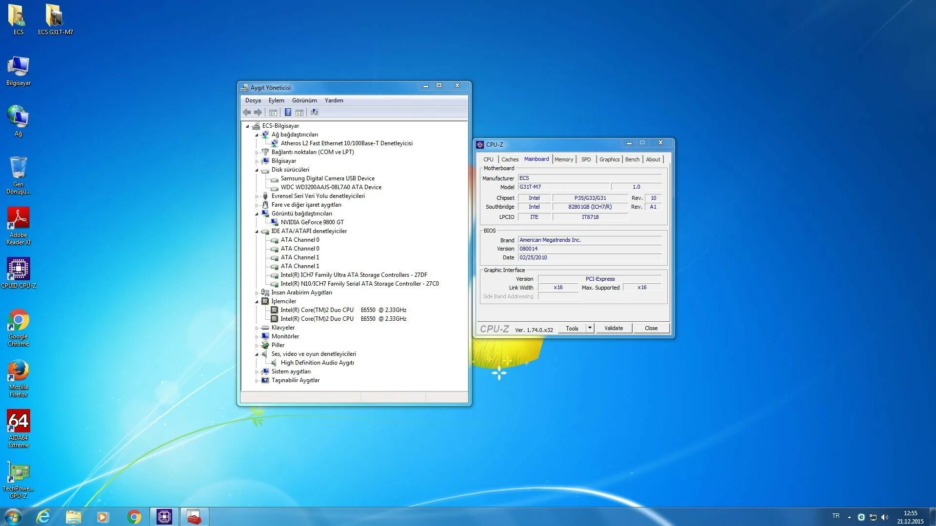Viewport: 936px width, 526px height.
Task: Click the Help question-mark toolbar icon
Action: click(x=288, y=113)
